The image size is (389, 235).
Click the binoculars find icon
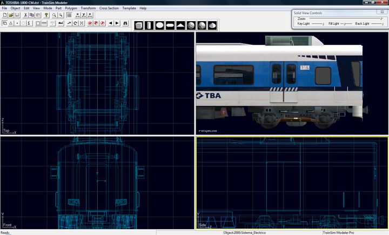125,24
